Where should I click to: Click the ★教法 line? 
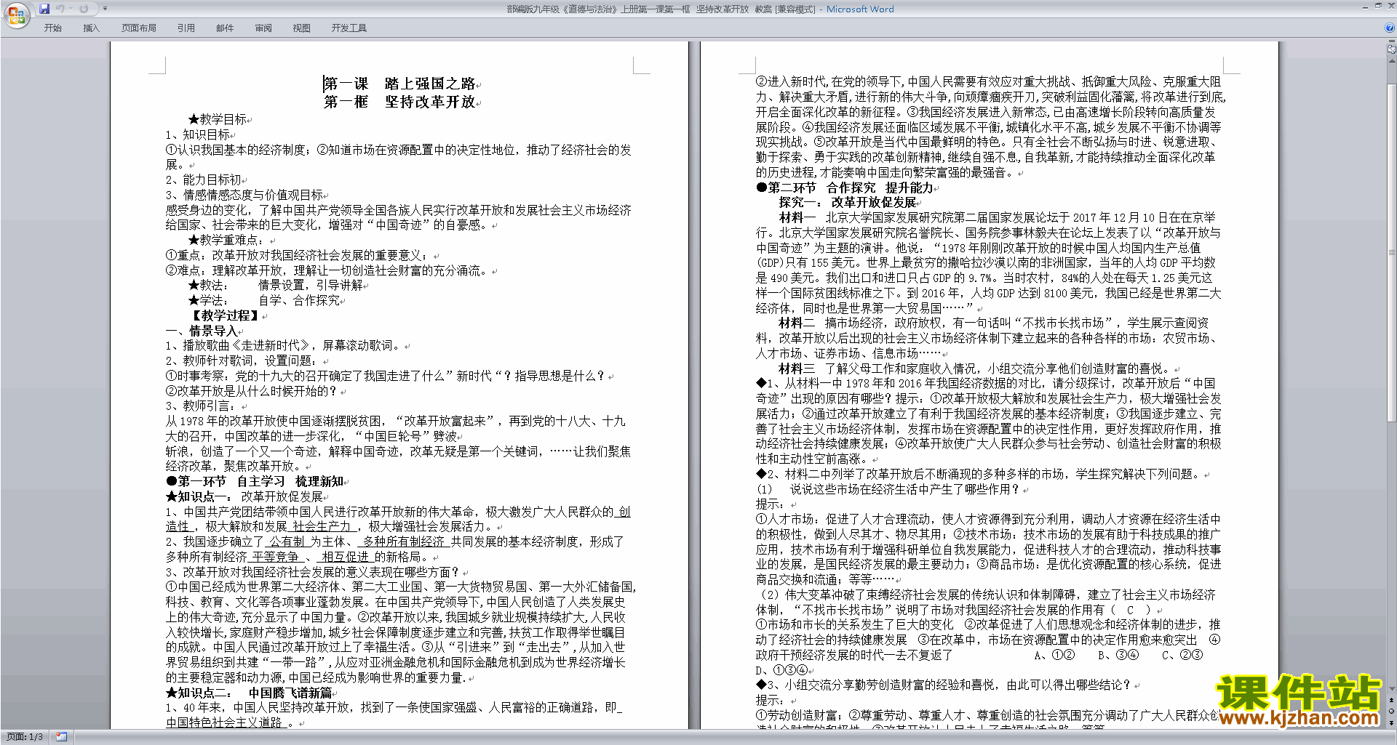[275, 285]
